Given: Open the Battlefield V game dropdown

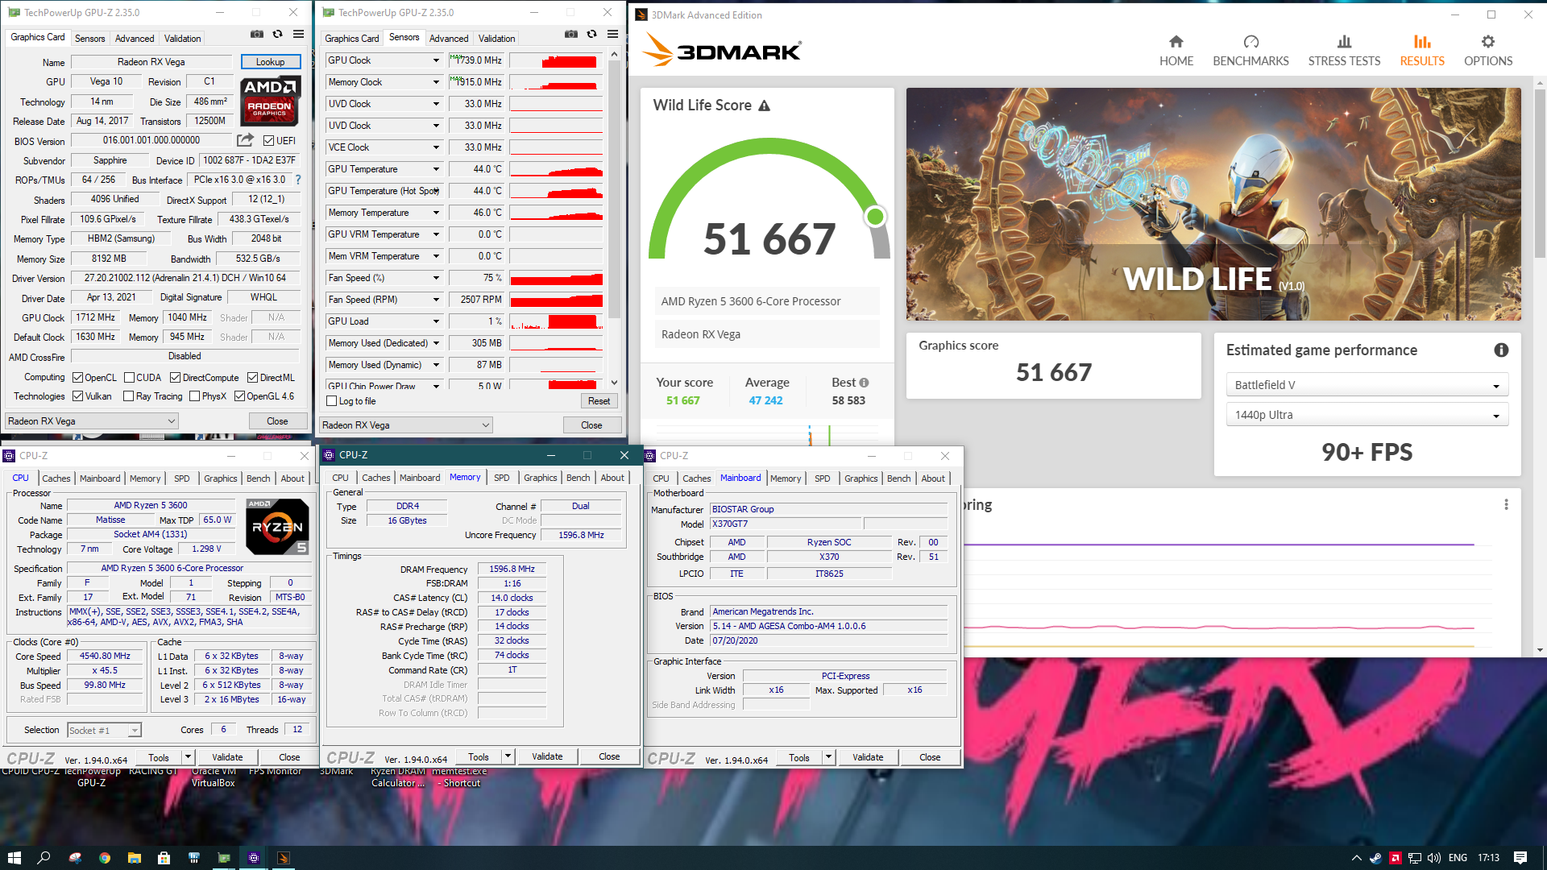Looking at the screenshot, I should 1367,385.
